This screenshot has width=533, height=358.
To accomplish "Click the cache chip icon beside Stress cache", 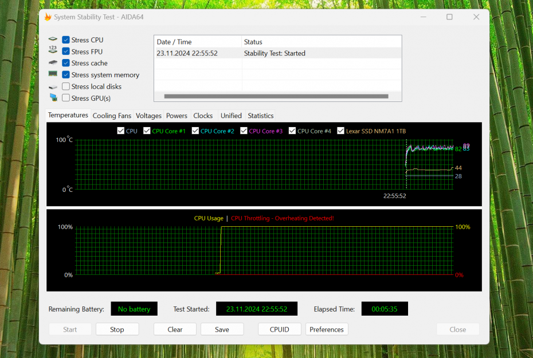I will [53, 63].
